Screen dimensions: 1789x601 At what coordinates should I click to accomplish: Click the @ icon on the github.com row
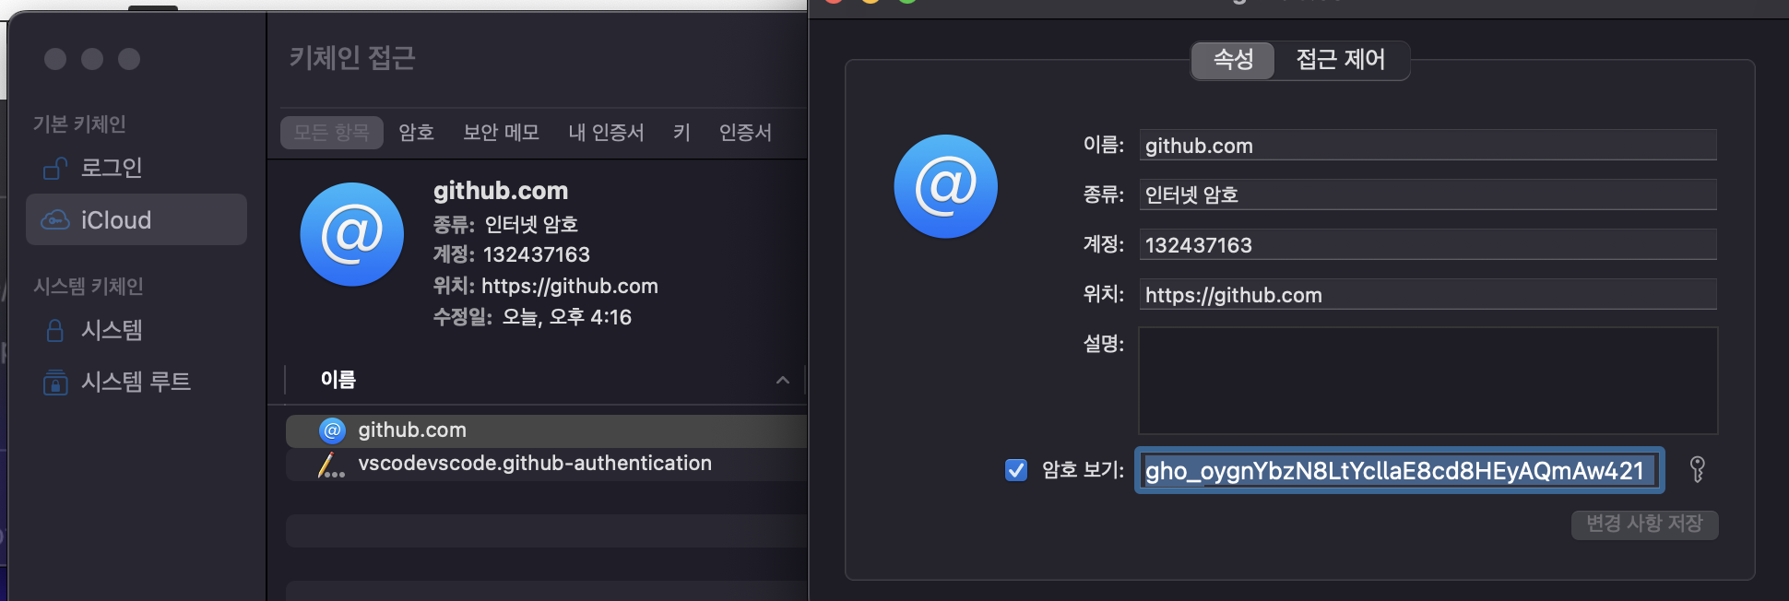332,430
